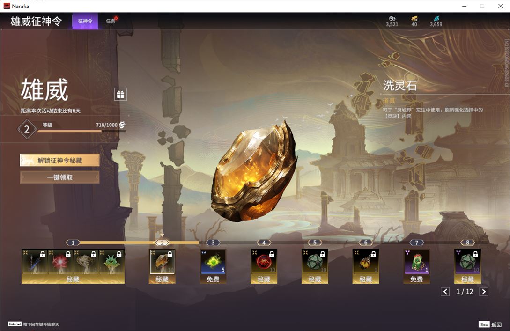Click the level 2 diamond badge
Image resolution: width=510 pixels, height=331 pixels.
pos(27,129)
